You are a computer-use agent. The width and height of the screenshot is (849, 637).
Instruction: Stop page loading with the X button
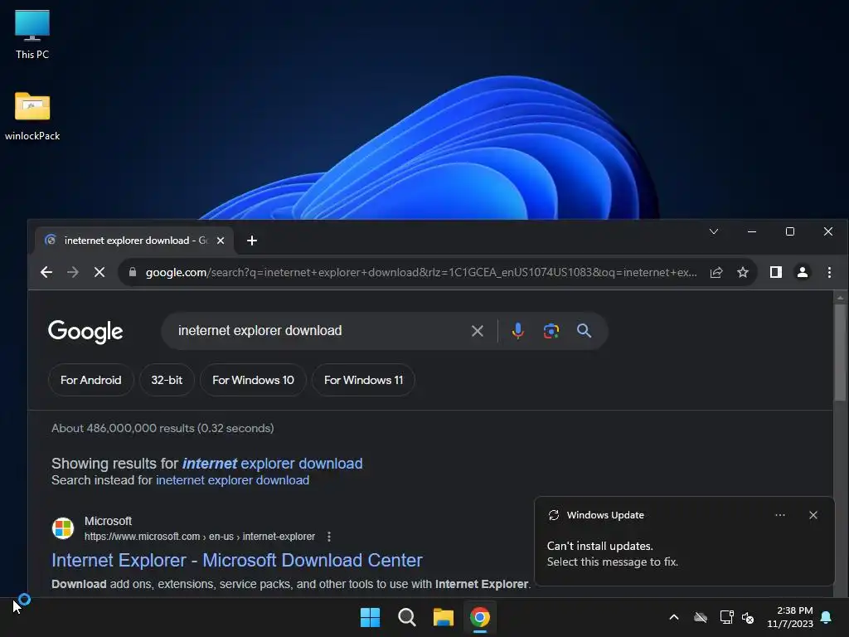pyautogui.click(x=99, y=272)
